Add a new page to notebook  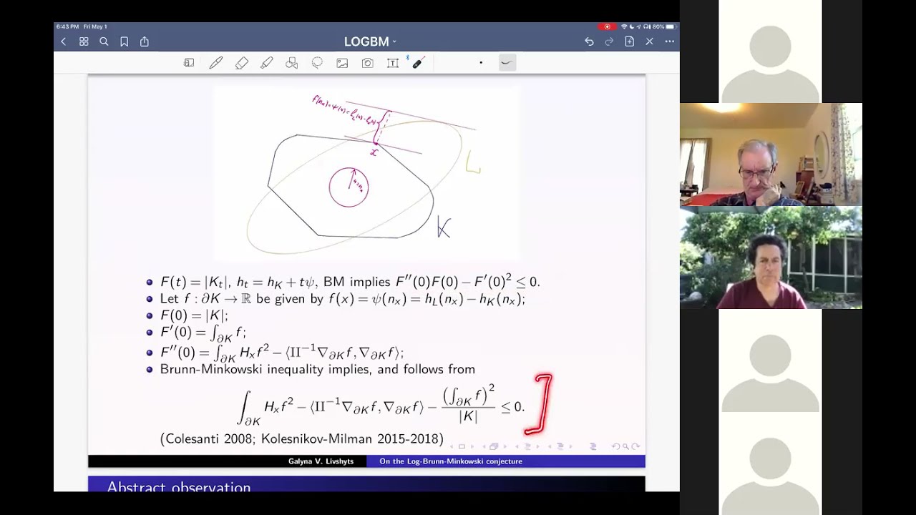[x=629, y=41]
